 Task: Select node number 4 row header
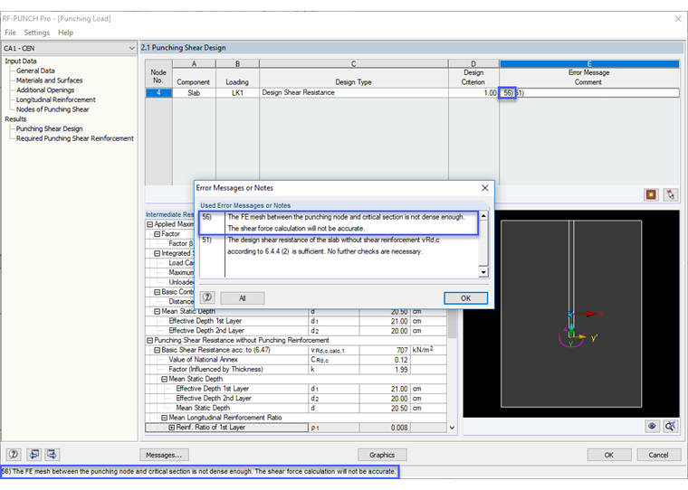(x=158, y=93)
